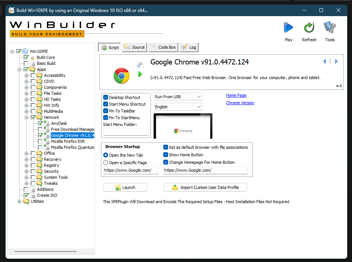Click the Basic Build script icon
The image size is (352, 262).
[33, 63]
